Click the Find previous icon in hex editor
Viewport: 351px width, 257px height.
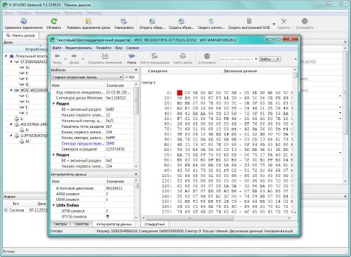pyautogui.click(x=154, y=56)
